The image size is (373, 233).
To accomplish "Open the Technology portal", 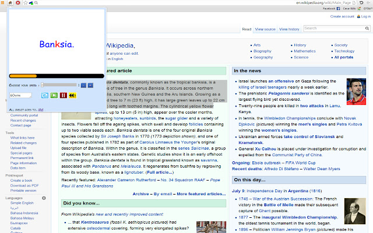I will coord(344,51).
